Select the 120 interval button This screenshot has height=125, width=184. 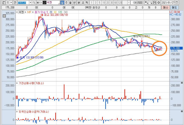point(120,2)
